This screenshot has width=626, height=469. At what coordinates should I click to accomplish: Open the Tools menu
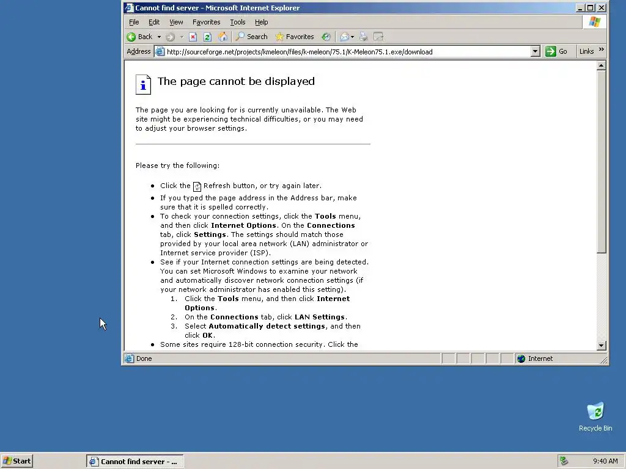[238, 23]
